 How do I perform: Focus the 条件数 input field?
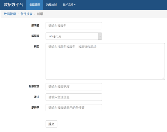pos(74,108)
